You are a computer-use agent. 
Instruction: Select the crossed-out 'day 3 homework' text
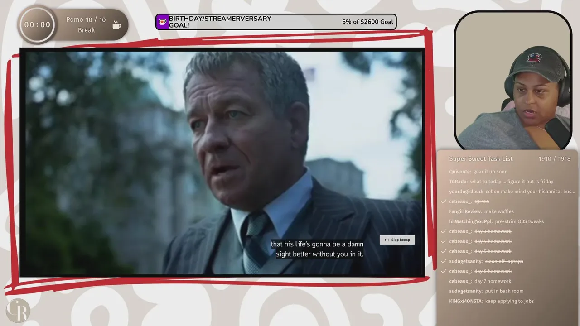point(493,231)
